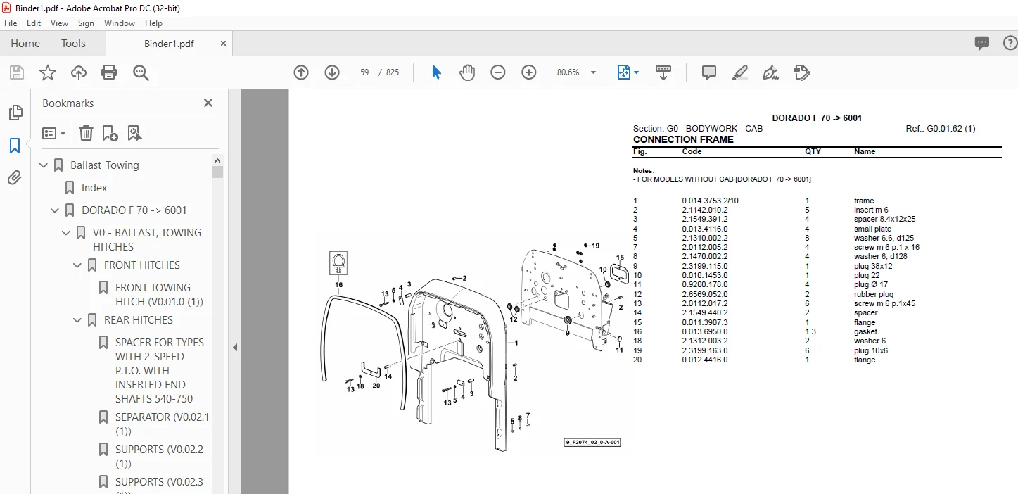The height and width of the screenshot is (494, 1018).
Task: Select the REAR HITCHES bookmark label
Action: 139,320
